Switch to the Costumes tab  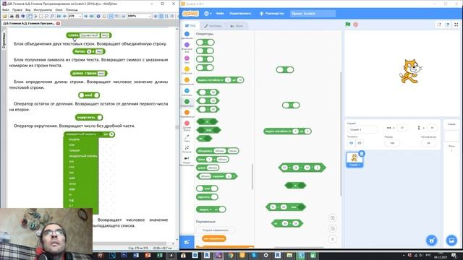pyautogui.click(x=213, y=26)
